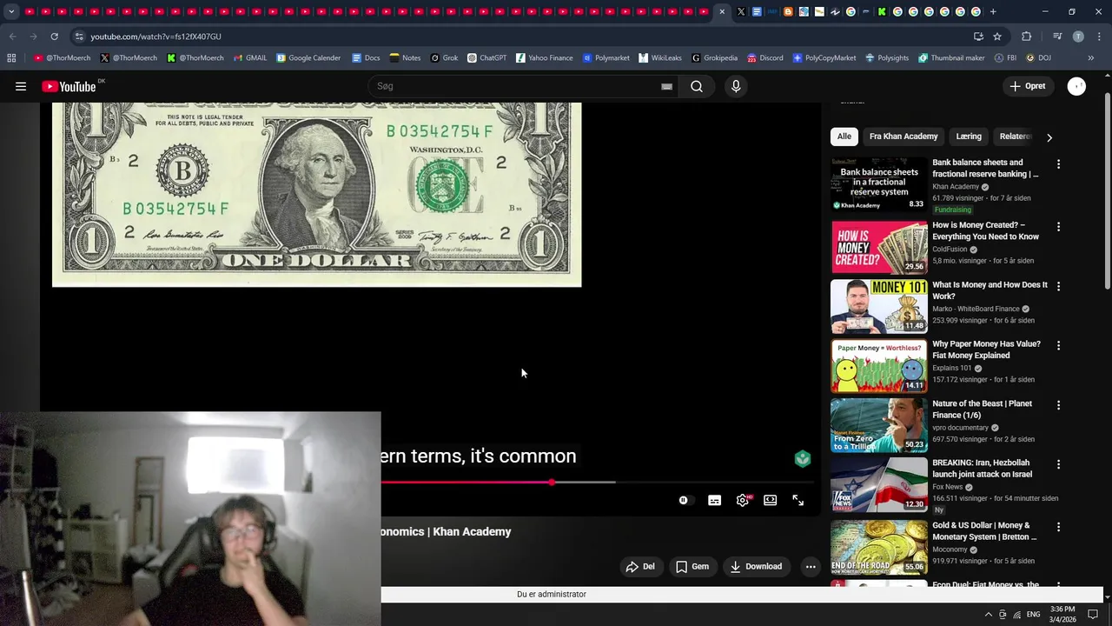
Task: Open the Google Calender bookmark
Action: [308, 58]
